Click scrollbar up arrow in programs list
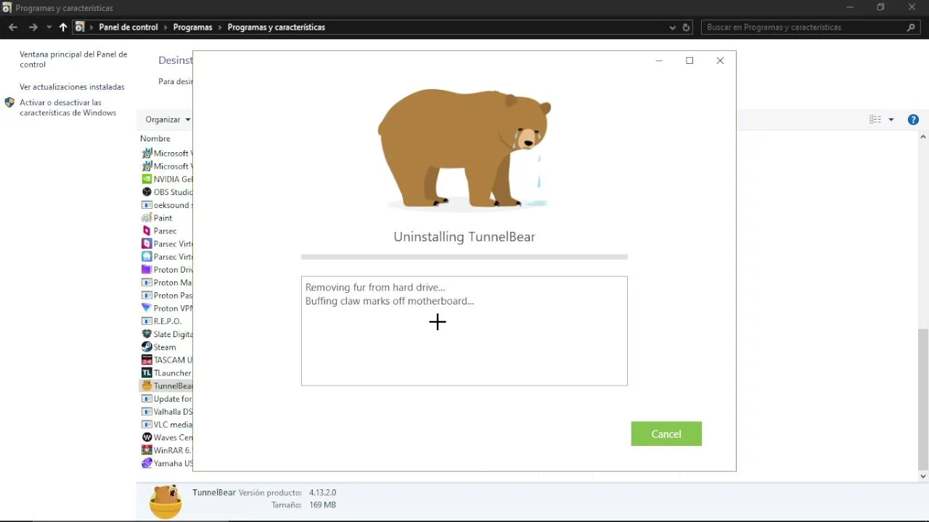The image size is (929, 522). (923, 136)
